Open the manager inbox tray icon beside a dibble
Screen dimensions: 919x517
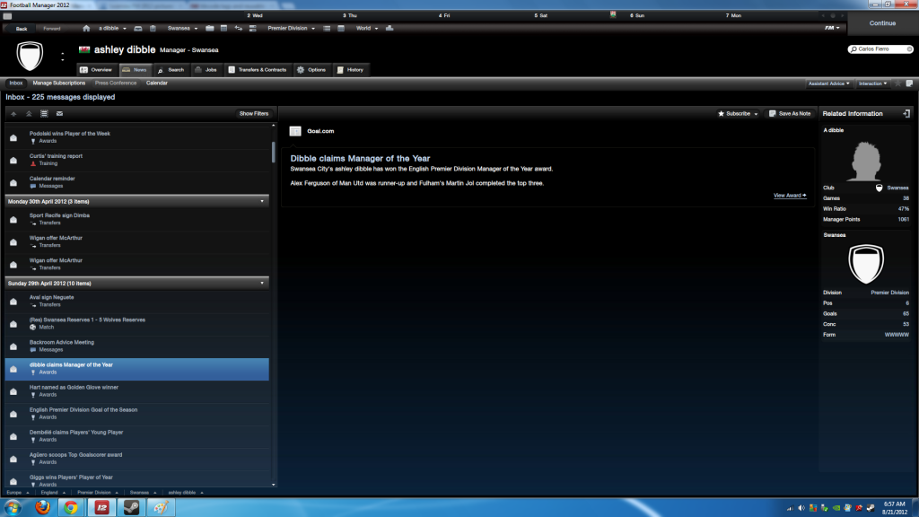tap(138, 28)
